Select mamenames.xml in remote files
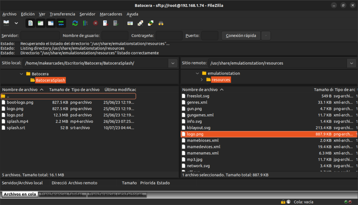 tap(203, 153)
